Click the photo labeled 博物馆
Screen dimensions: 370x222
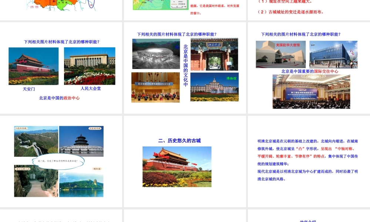215,87
